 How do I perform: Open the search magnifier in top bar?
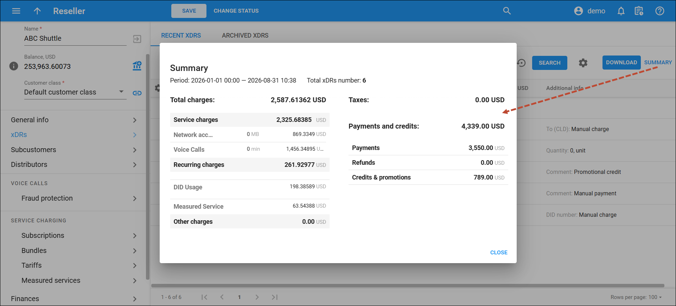coord(507,11)
